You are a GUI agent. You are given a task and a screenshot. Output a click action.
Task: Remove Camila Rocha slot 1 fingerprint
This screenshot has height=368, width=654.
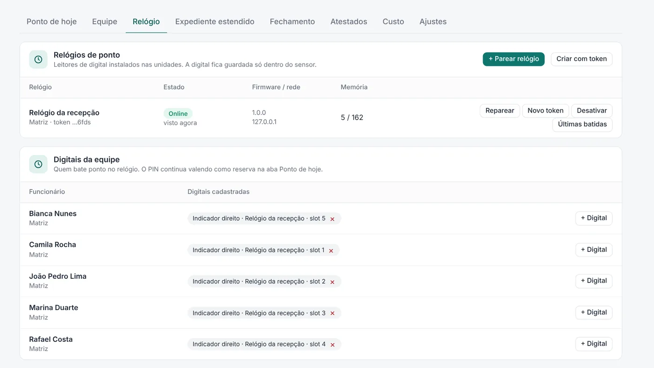pos(331,250)
